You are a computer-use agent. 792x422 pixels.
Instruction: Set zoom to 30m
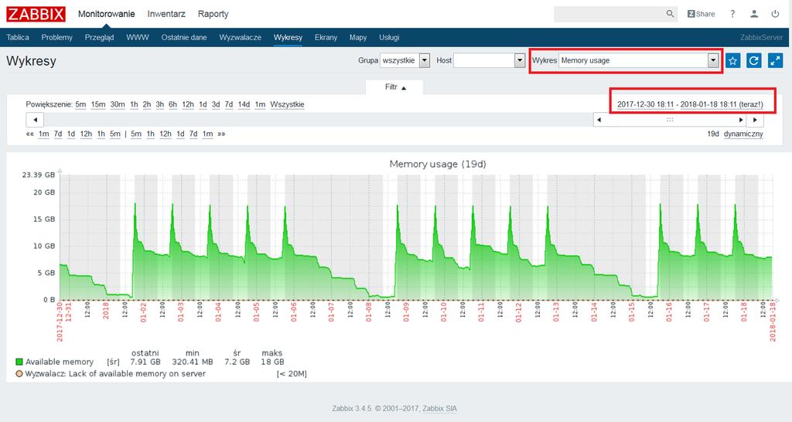click(x=118, y=104)
